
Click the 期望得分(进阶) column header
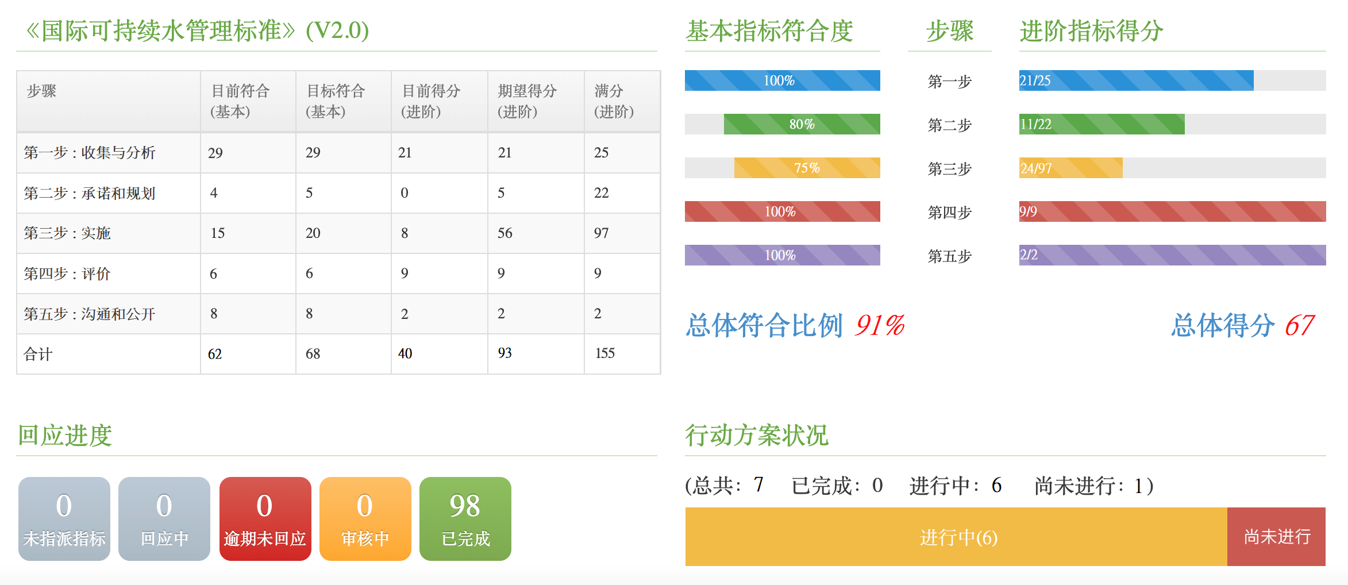point(527,101)
